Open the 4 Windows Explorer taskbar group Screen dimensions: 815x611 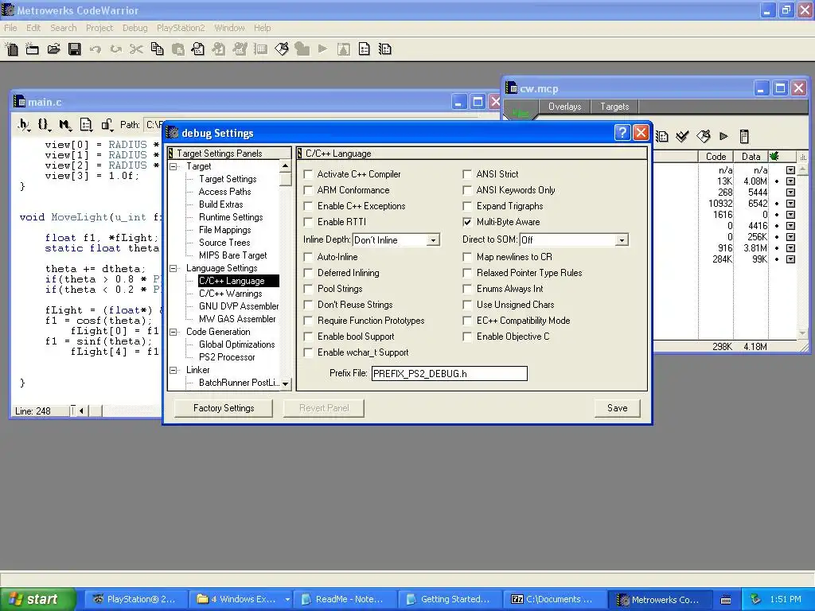click(x=240, y=600)
